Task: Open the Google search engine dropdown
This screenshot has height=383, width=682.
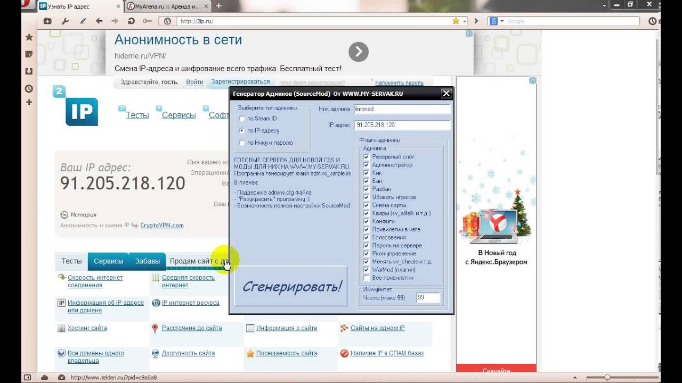Action: click(502, 21)
